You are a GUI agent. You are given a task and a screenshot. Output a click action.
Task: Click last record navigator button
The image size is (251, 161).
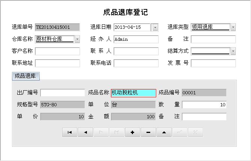(x=117, y=132)
